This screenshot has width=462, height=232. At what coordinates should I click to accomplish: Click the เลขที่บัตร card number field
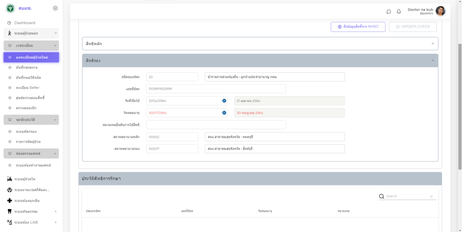click(216, 89)
